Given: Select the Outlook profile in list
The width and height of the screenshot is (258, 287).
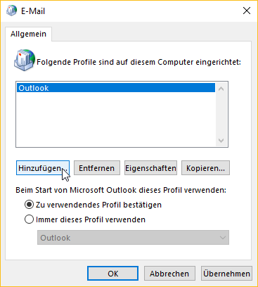Looking at the screenshot, I should [116, 88].
